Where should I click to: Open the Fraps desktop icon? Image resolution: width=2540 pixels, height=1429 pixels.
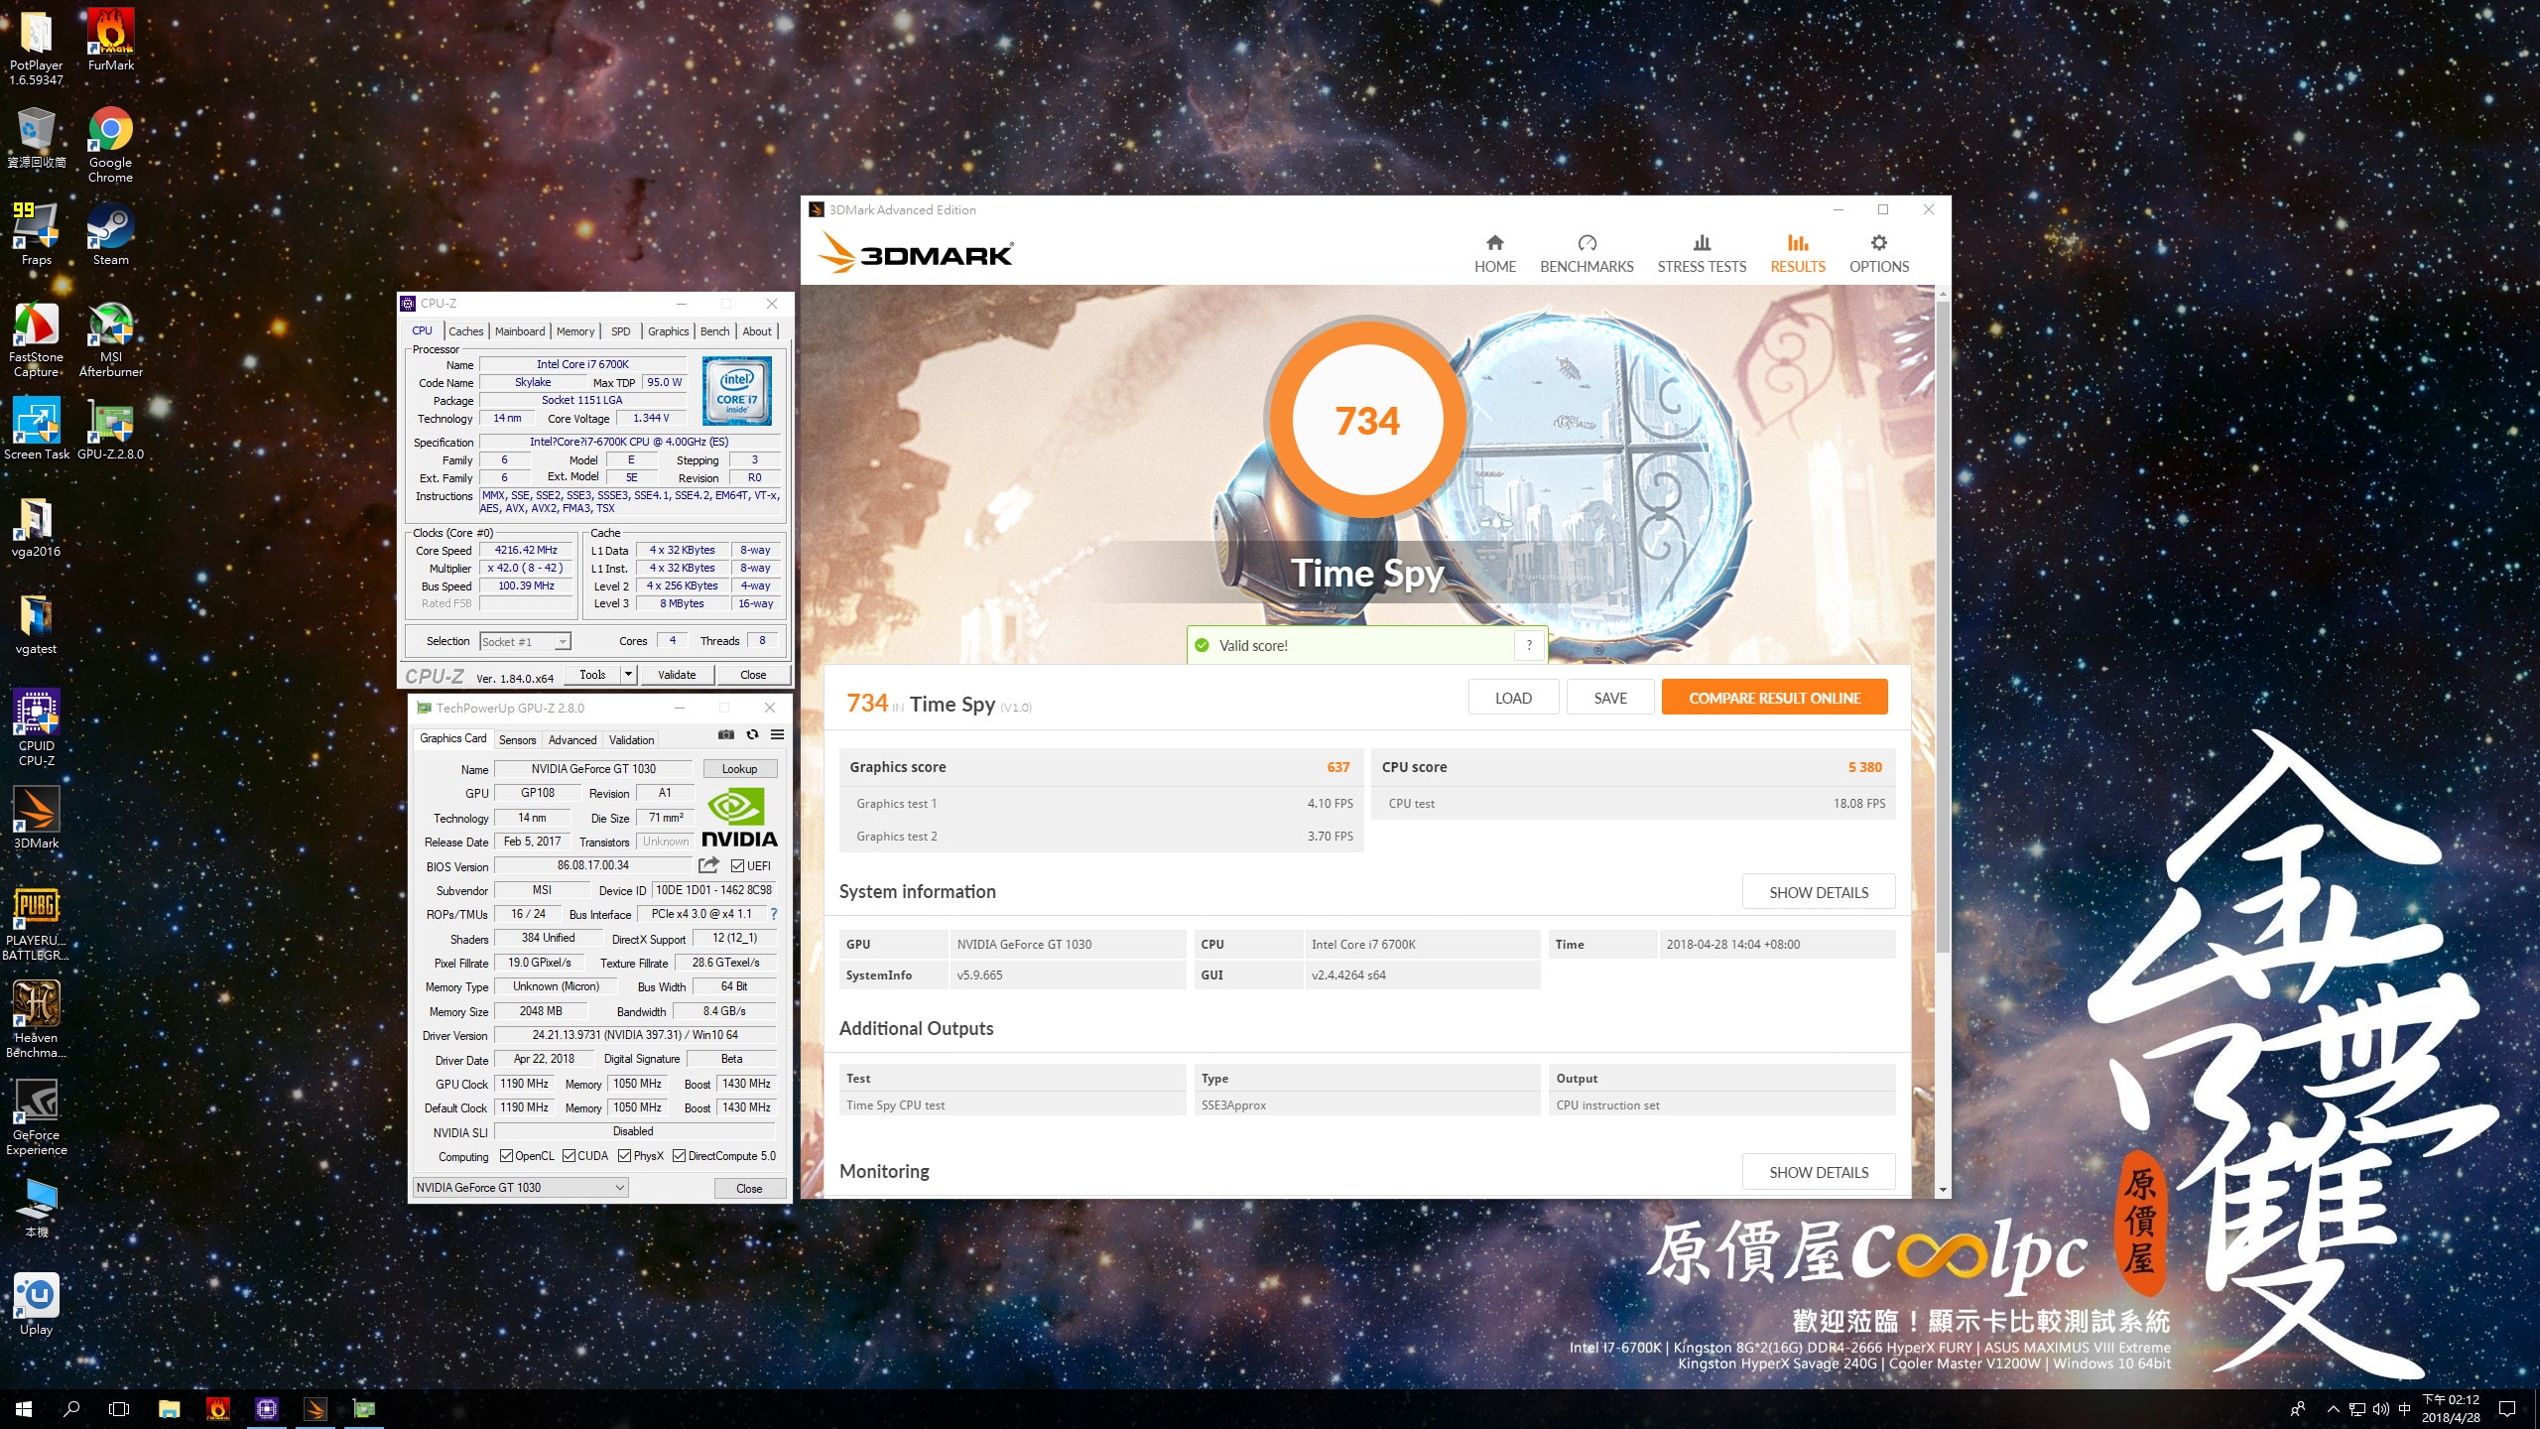[36, 234]
